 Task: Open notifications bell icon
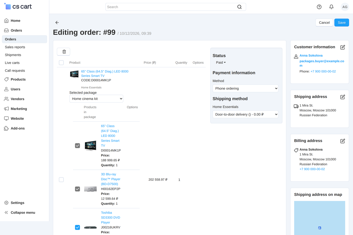click(x=332, y=7)
